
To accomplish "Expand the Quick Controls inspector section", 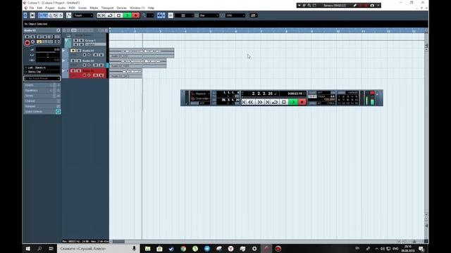I will tap(42, 112).
